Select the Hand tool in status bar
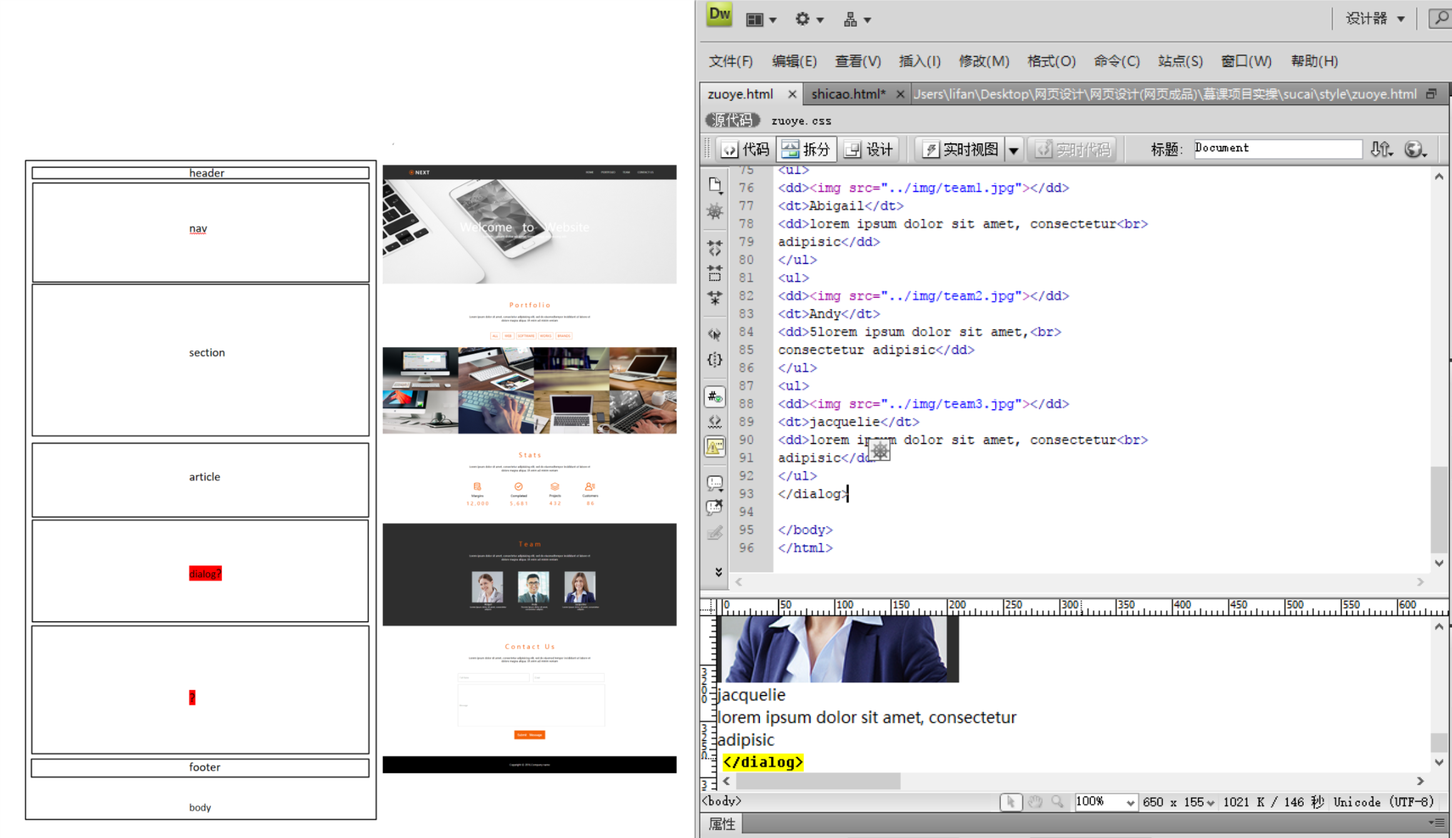 tap(1035, 802)
